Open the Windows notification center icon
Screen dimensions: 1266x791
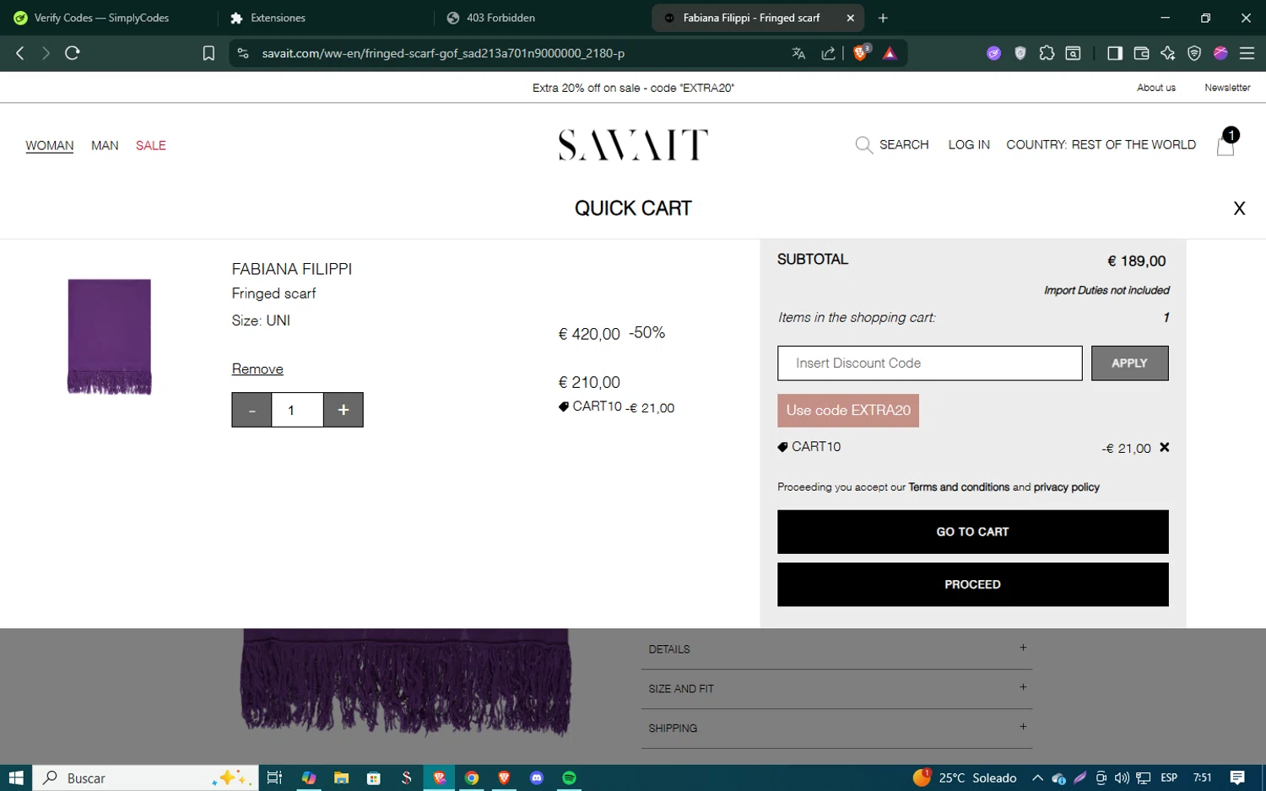tap(1237, 778)
